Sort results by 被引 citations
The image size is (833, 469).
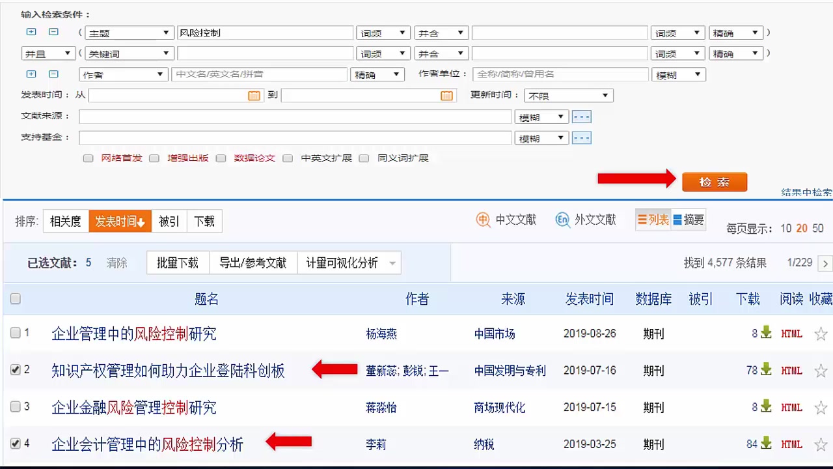[x=169, y=221]
